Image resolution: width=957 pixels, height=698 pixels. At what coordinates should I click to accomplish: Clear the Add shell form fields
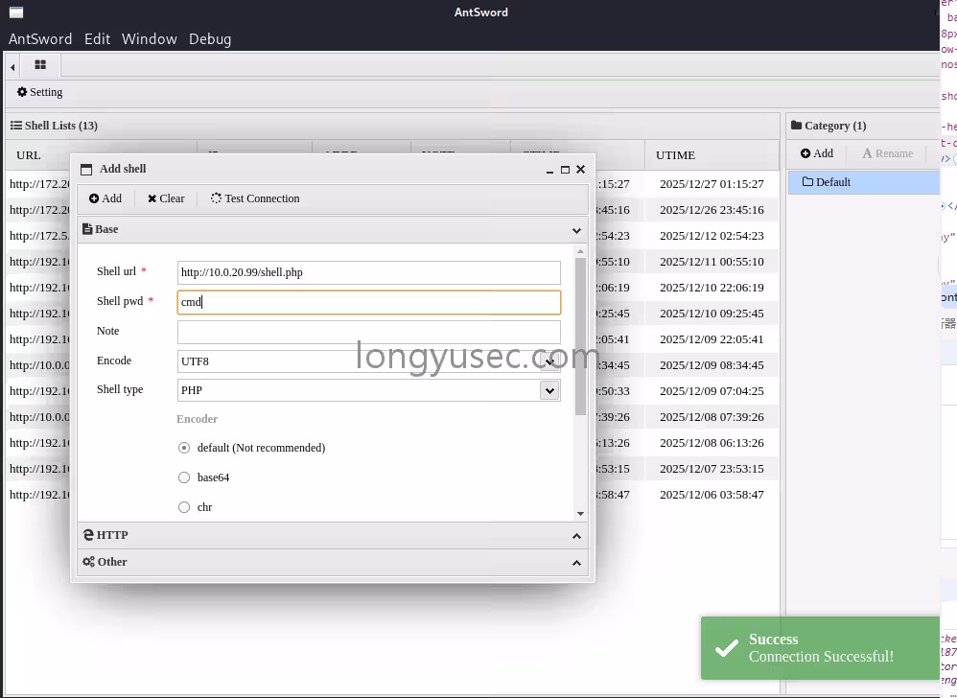[x=165, y=198]
